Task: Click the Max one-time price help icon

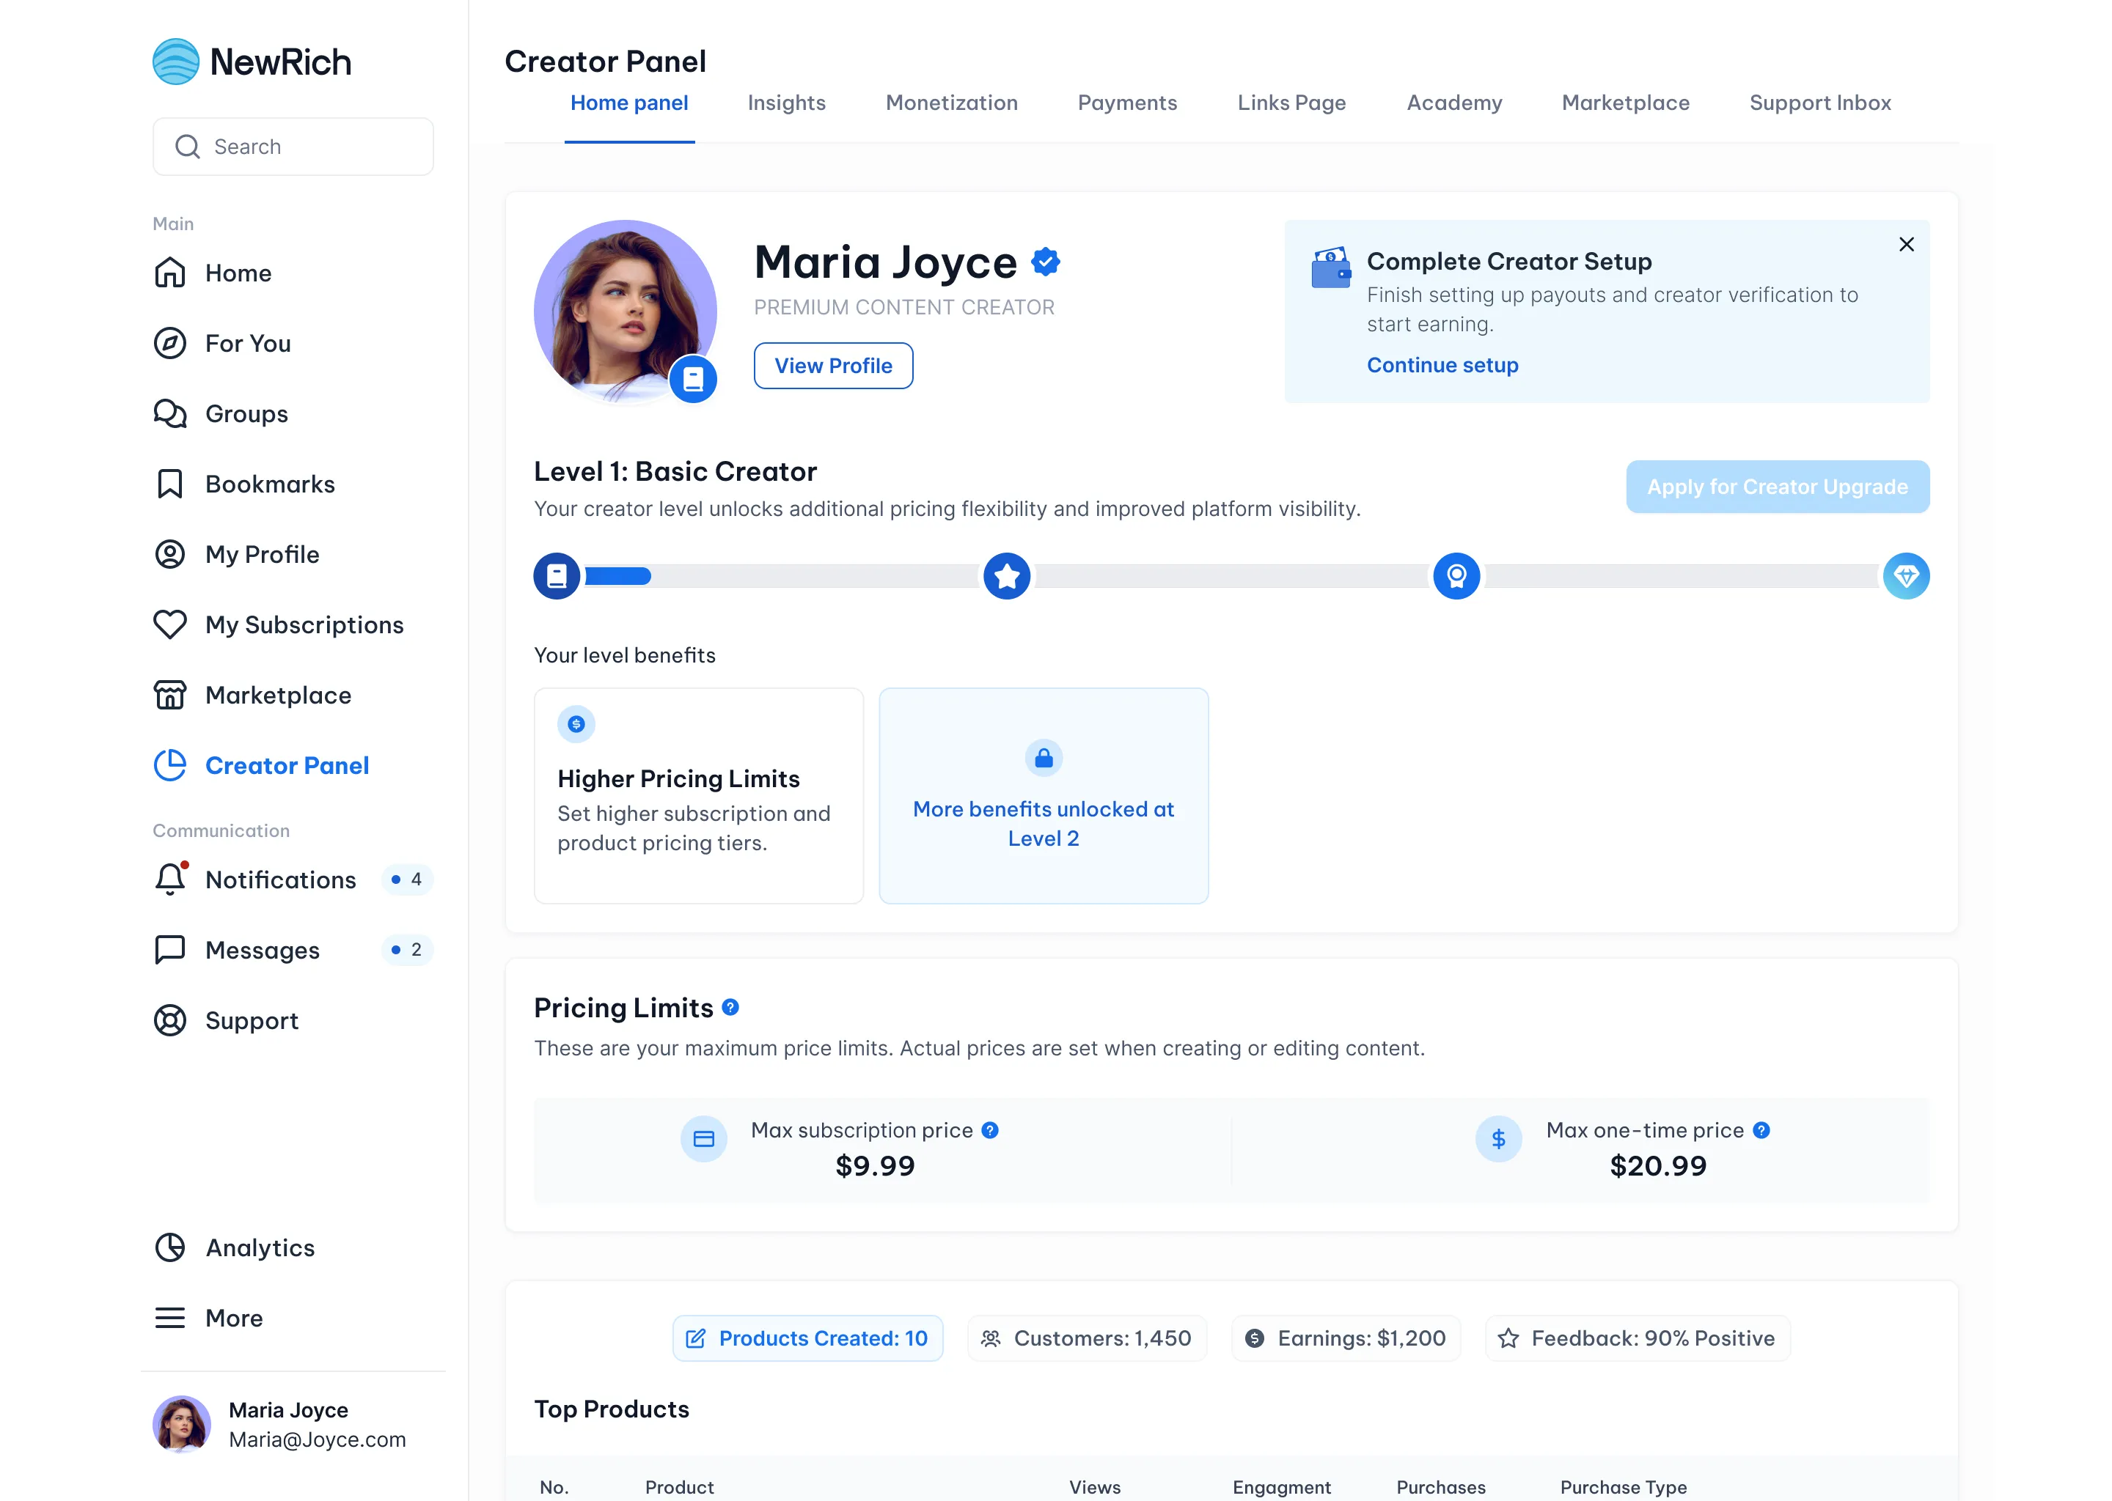Action: click(1761, 1129)
